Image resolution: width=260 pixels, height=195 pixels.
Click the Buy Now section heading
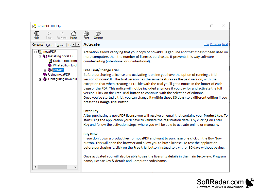point(90,134)
